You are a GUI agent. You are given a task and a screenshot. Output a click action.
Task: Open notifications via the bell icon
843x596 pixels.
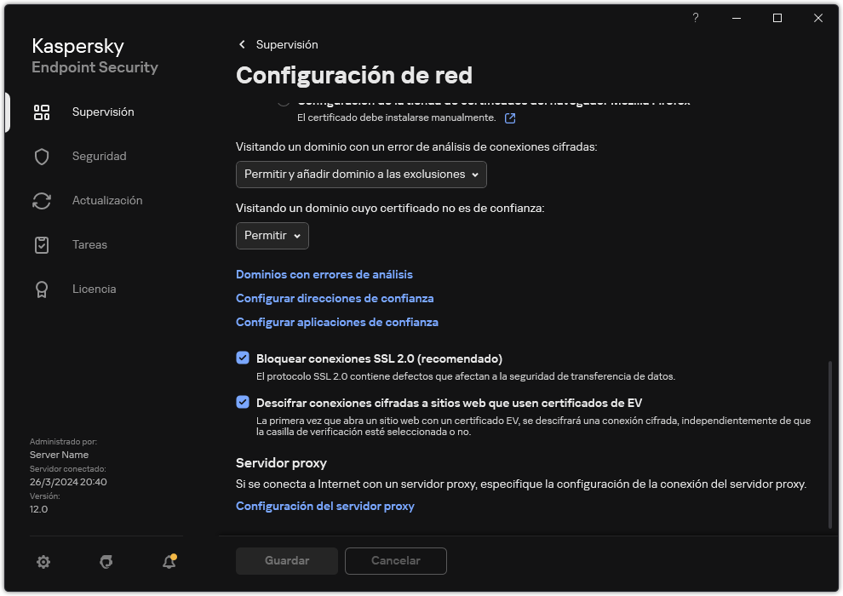(x=169, y=562)
